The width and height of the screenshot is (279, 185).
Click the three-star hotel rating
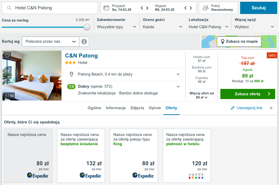[70, 63]
